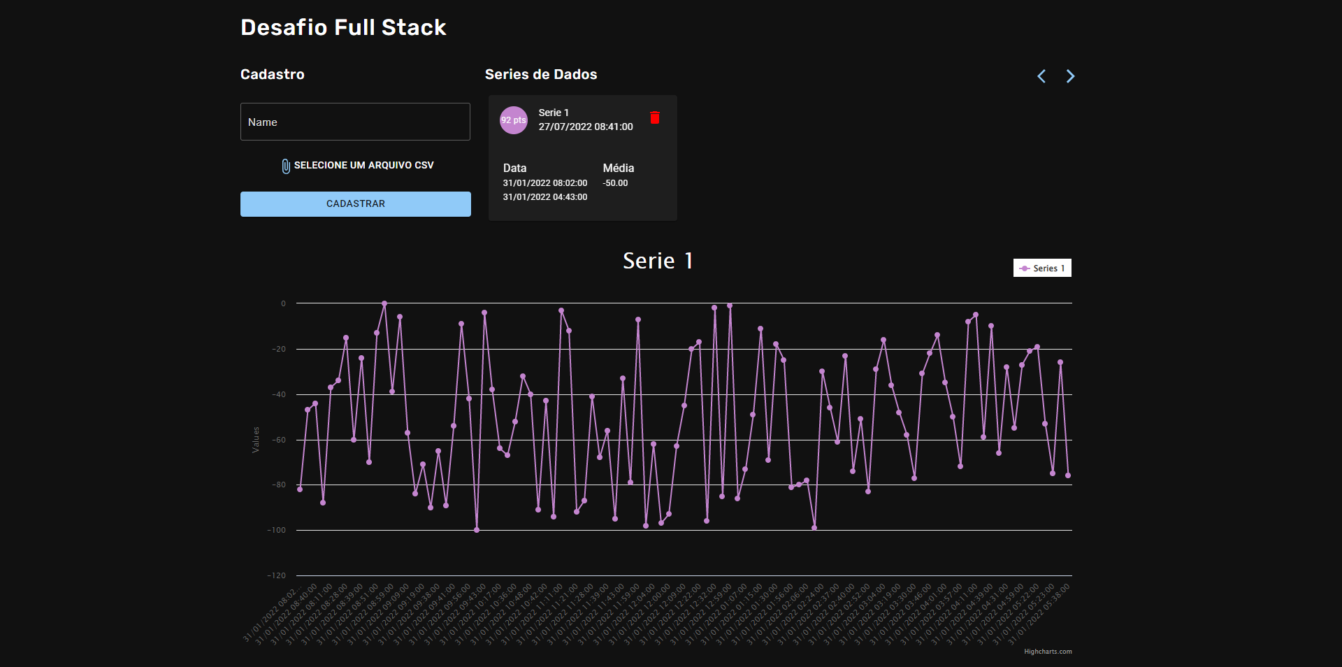Click the -100 y-axis label
Image resolution: width=1342 pixels, height=667 pixels.
tap(277, 530)
